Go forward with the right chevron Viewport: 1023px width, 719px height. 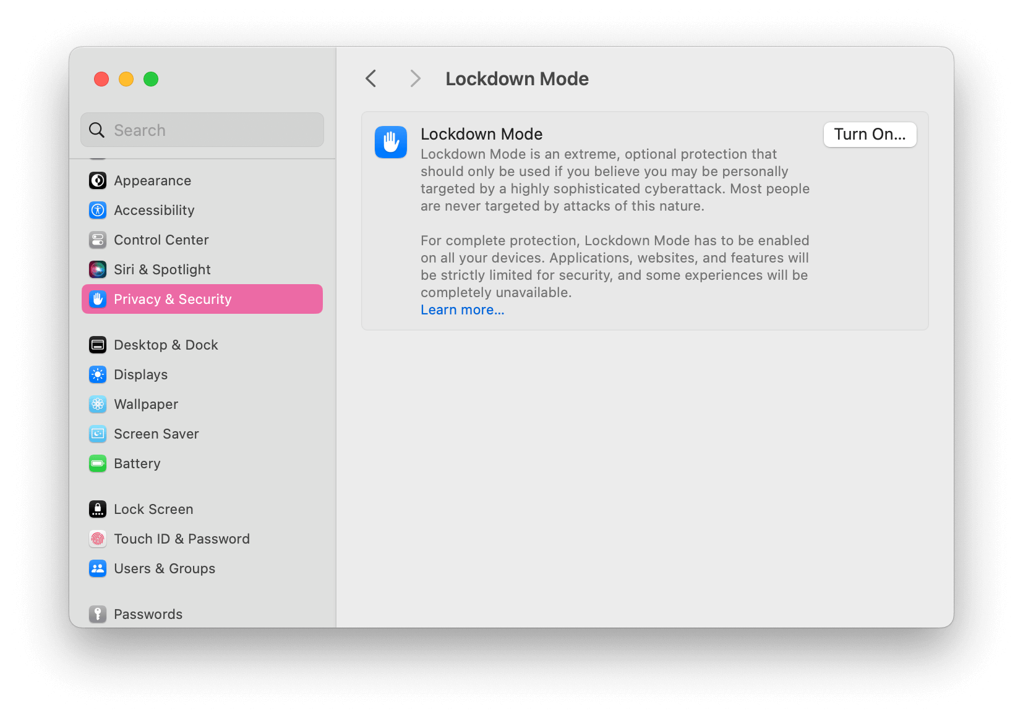click(415, 78)
